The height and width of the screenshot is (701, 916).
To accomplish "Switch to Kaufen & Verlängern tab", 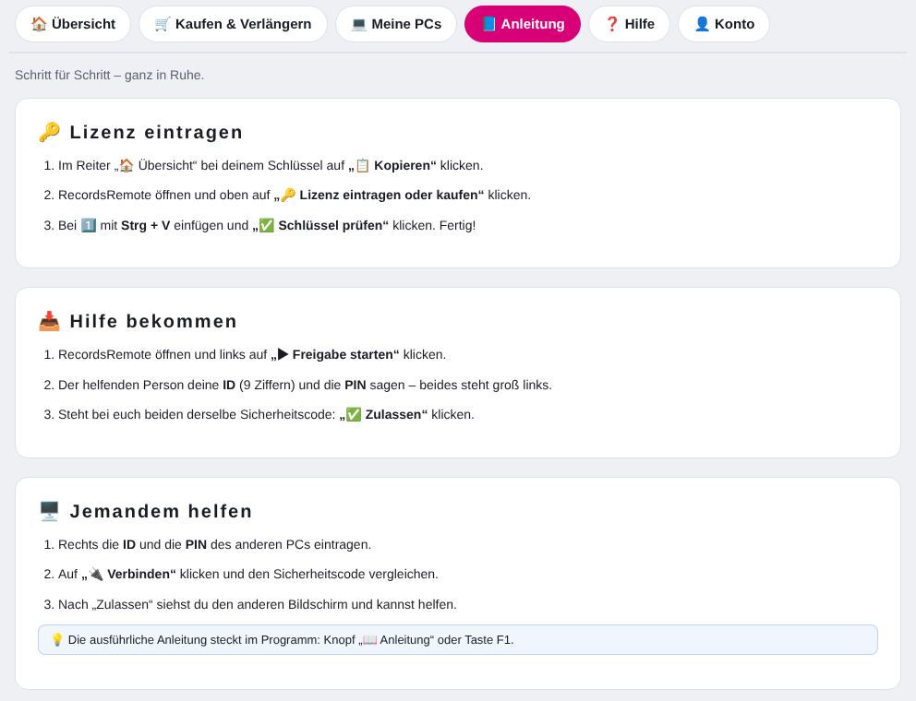I will [233, 24].
